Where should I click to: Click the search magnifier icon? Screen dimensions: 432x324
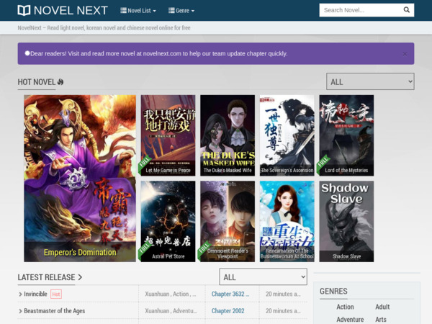406,10
